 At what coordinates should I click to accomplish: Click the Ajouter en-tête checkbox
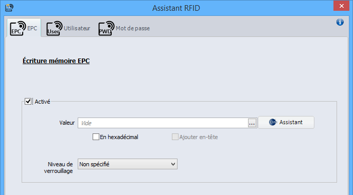pos(175,137)
